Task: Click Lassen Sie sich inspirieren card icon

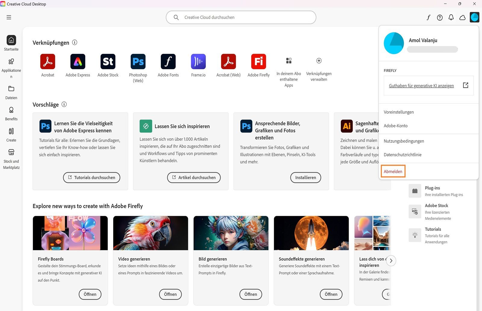Action: [x=146, y=126]
